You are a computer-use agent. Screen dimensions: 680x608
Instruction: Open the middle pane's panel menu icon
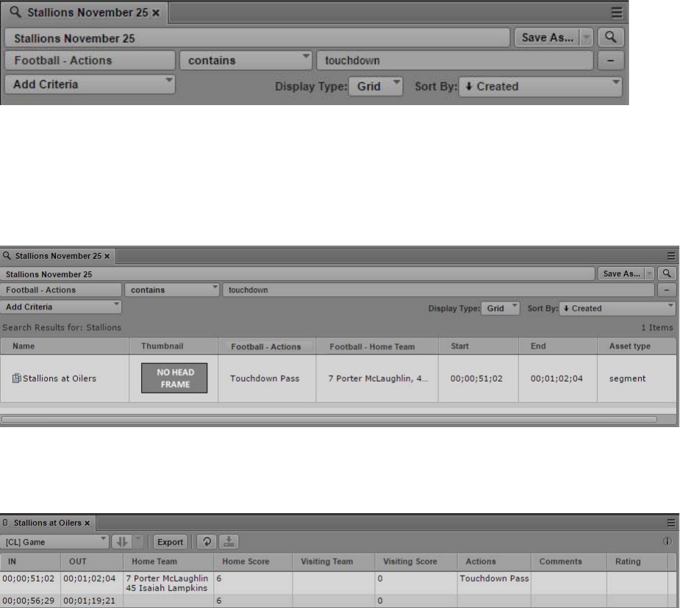point(671,256)
